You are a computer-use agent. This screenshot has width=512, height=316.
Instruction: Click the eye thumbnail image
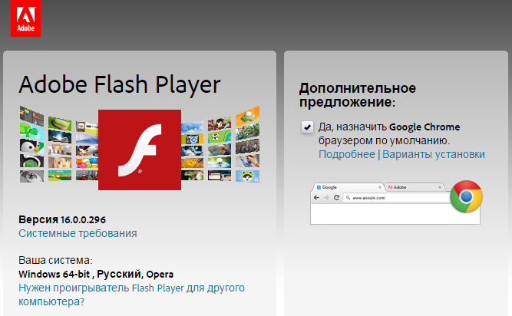31,176
